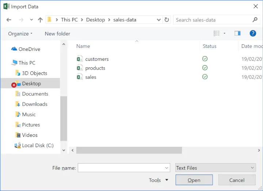Close the Import Data dialog
263x191 pixels.
click(x=256, y=6)
